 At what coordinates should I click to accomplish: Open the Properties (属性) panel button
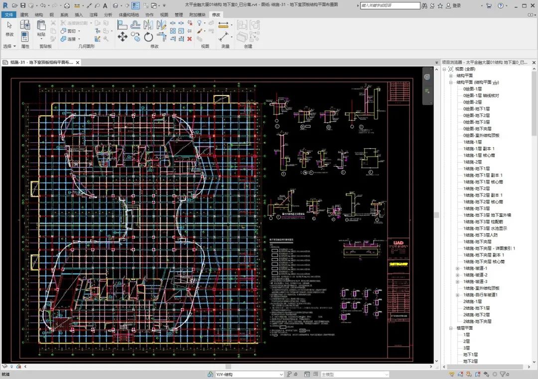pyautogui.click(x=25, y=36)
